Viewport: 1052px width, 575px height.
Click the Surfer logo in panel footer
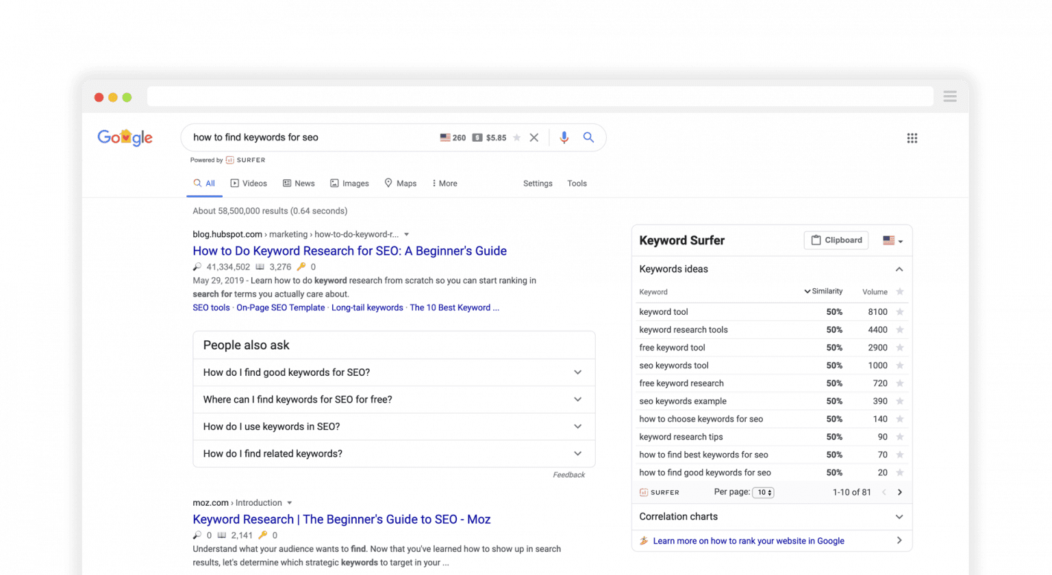pos(660,492)
